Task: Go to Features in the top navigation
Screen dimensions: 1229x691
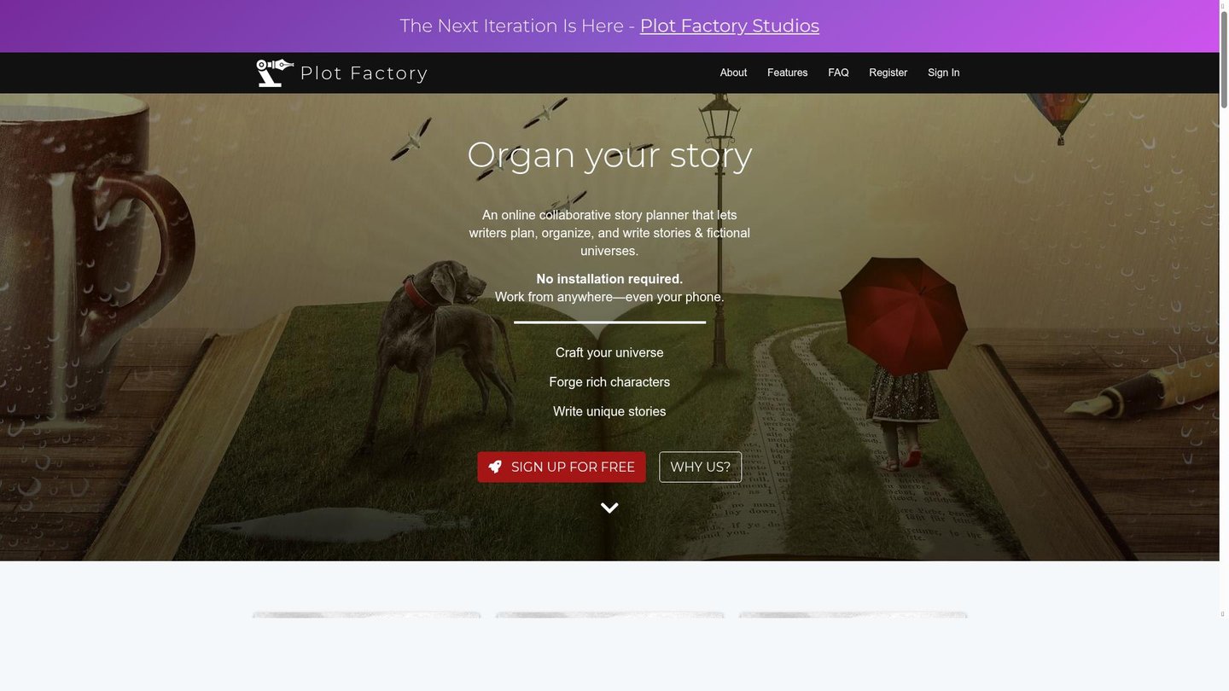Action: coord(787,73)
